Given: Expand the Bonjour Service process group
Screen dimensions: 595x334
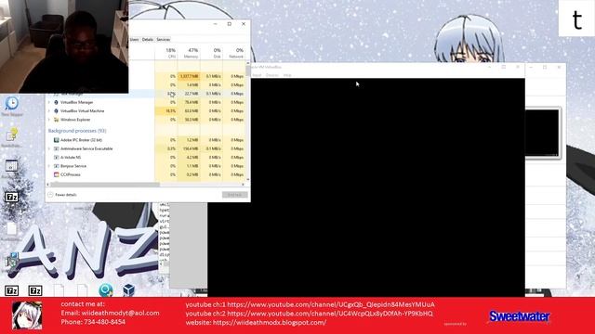Looking at the screenshot, I should pyautogui.click(x=49, y=166).
